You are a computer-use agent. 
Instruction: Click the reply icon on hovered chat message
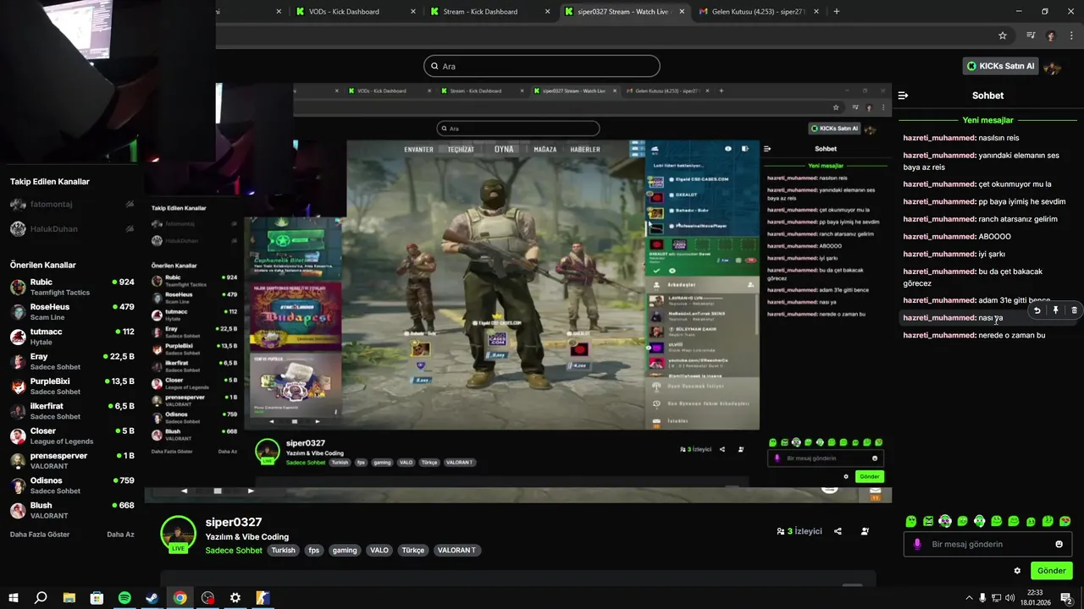pyautogui.click(x=1037, y=310)
